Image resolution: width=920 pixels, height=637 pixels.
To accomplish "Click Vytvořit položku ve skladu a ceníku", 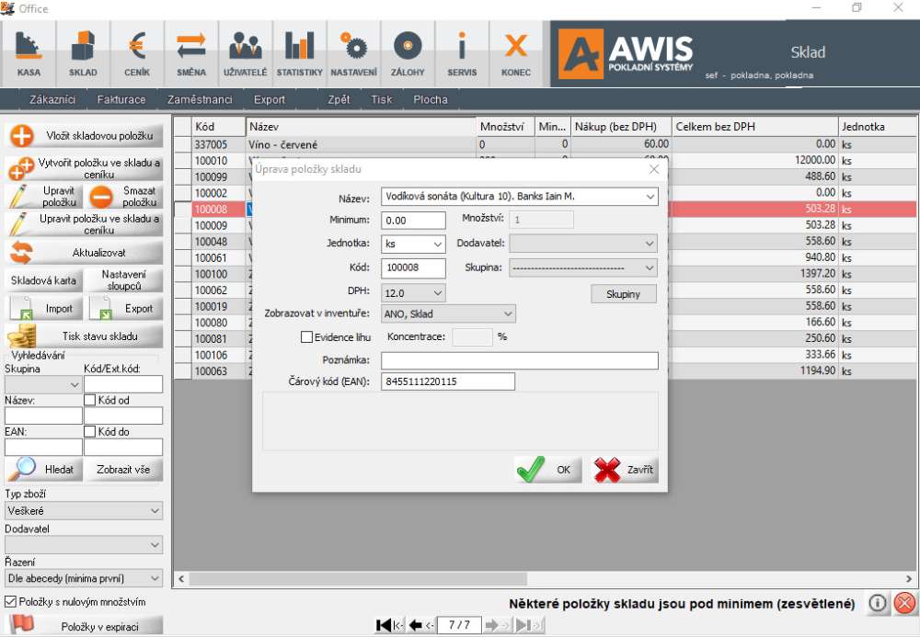I will [85, 168].
